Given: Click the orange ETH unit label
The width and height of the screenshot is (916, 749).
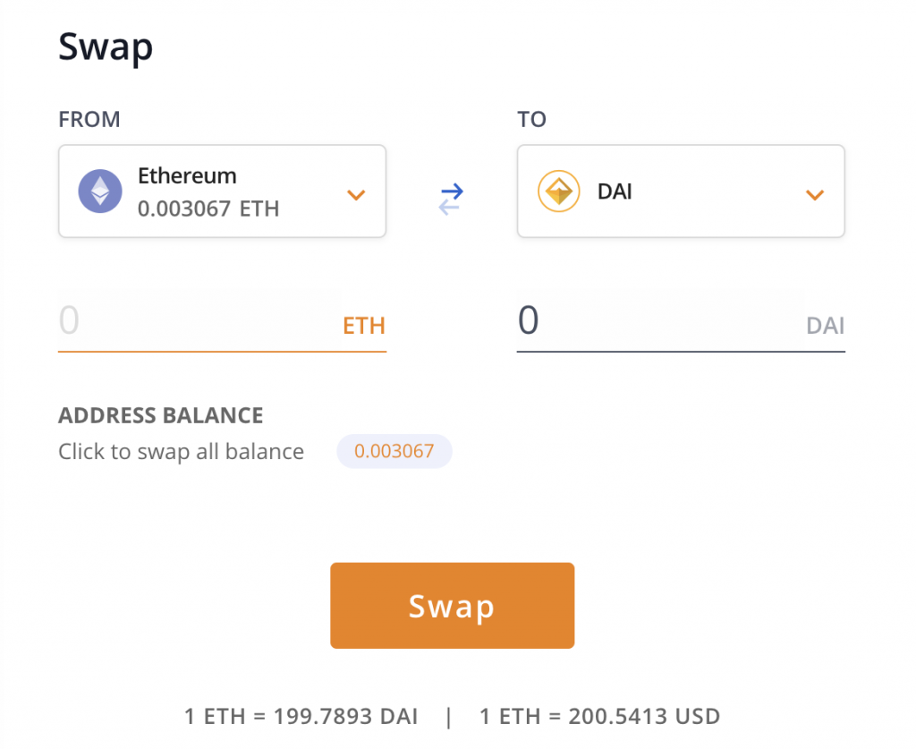Looking at the screenshot, I should coord(364,326).
